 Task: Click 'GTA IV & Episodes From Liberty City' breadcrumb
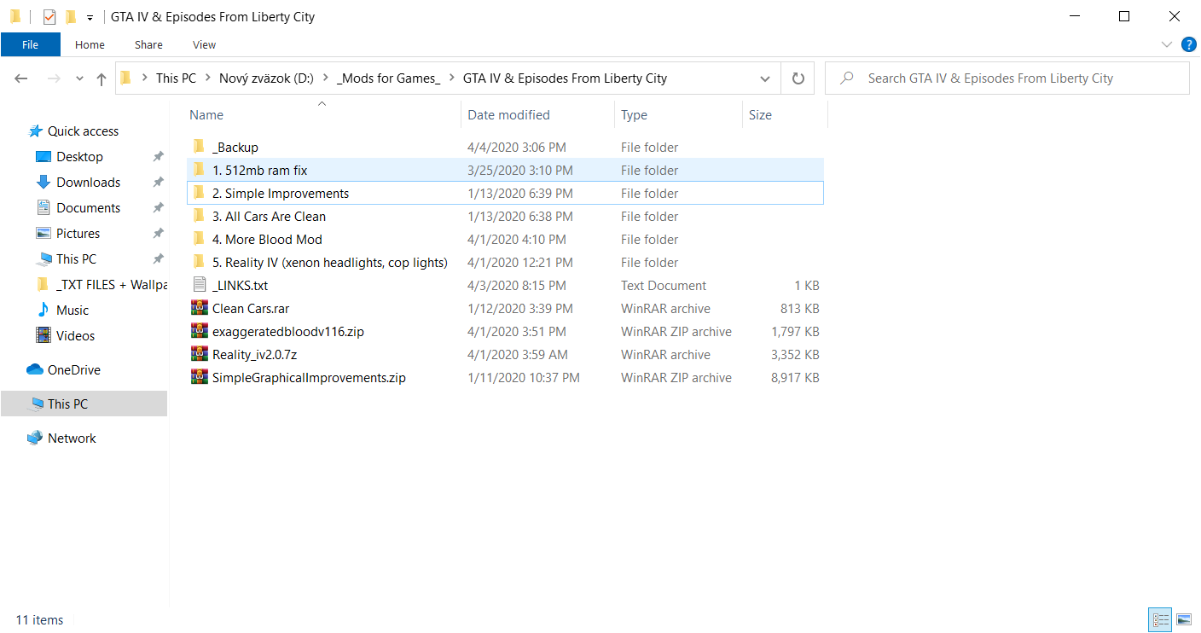point(565,78)
